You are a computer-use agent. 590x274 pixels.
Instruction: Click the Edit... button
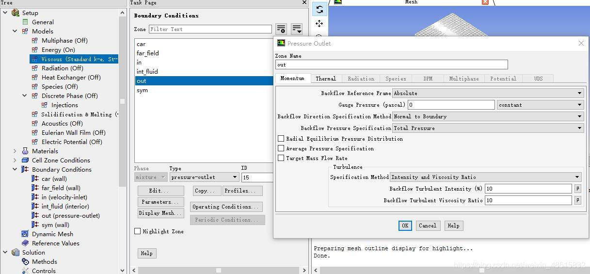pyautogui.click(x=161, y=191)
